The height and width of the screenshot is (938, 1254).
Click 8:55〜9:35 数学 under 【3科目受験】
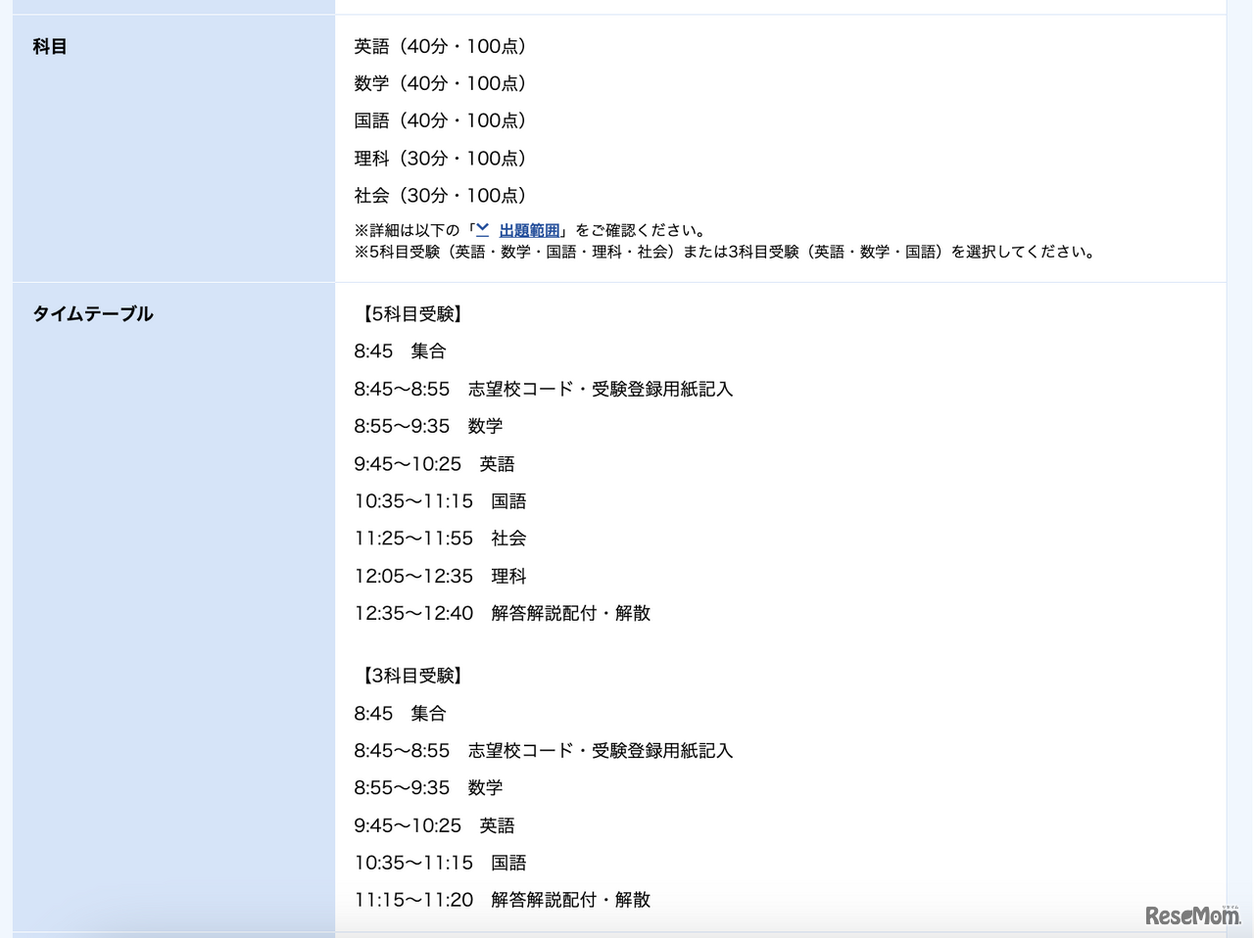tap(428, 787)
